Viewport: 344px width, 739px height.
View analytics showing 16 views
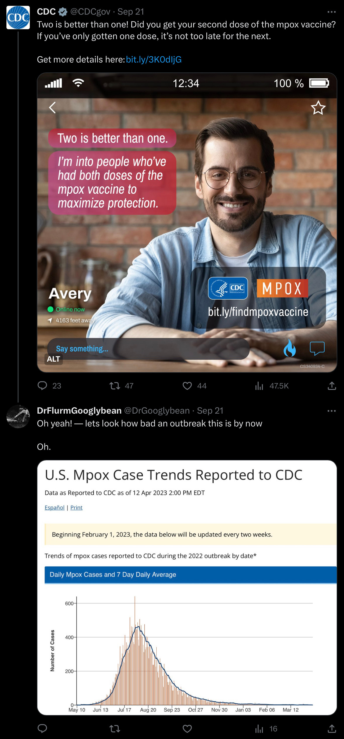coord(259,729)
